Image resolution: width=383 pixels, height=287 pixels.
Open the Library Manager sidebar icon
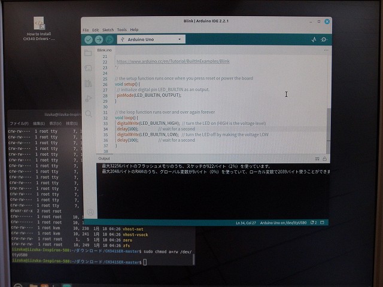(x=88, y=84)
